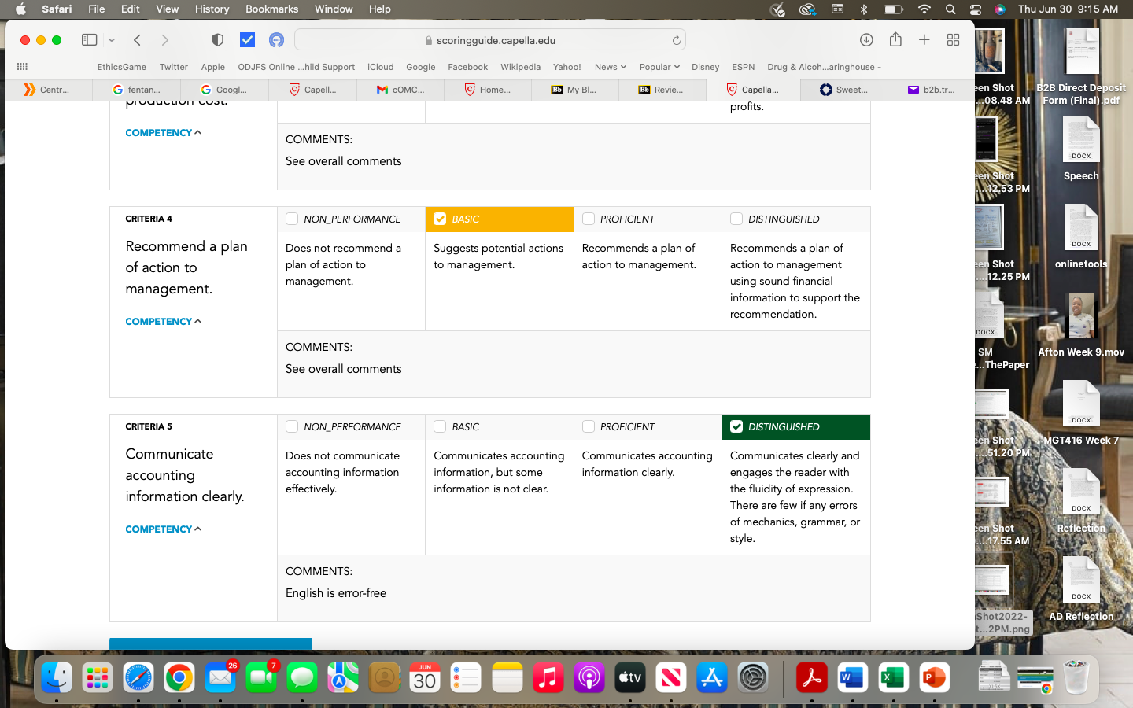Switch to the cOMC... Gmail tab
1133x708 pixels.
tap(400, 90)
